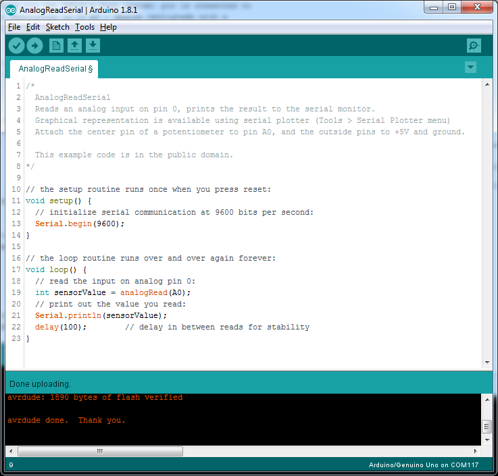Click 'void loop() {' line

coord(56,270)
